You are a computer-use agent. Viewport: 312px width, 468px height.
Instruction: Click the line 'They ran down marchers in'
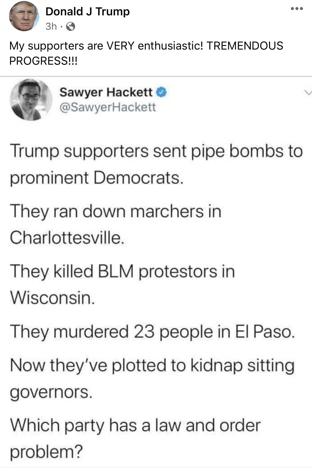coord(116,211)
